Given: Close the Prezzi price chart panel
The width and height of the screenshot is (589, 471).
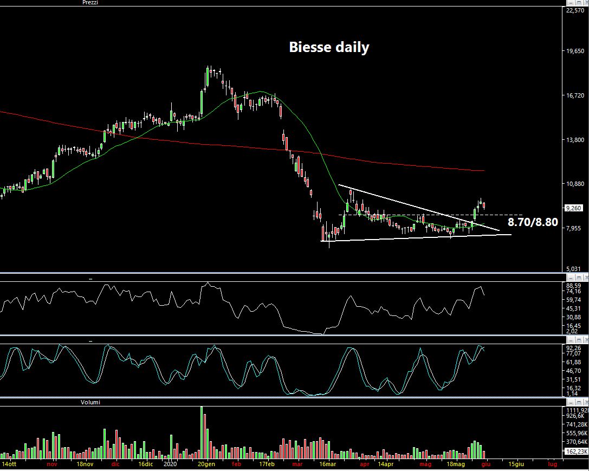Looking at the screenshot, I should point(585,3).
